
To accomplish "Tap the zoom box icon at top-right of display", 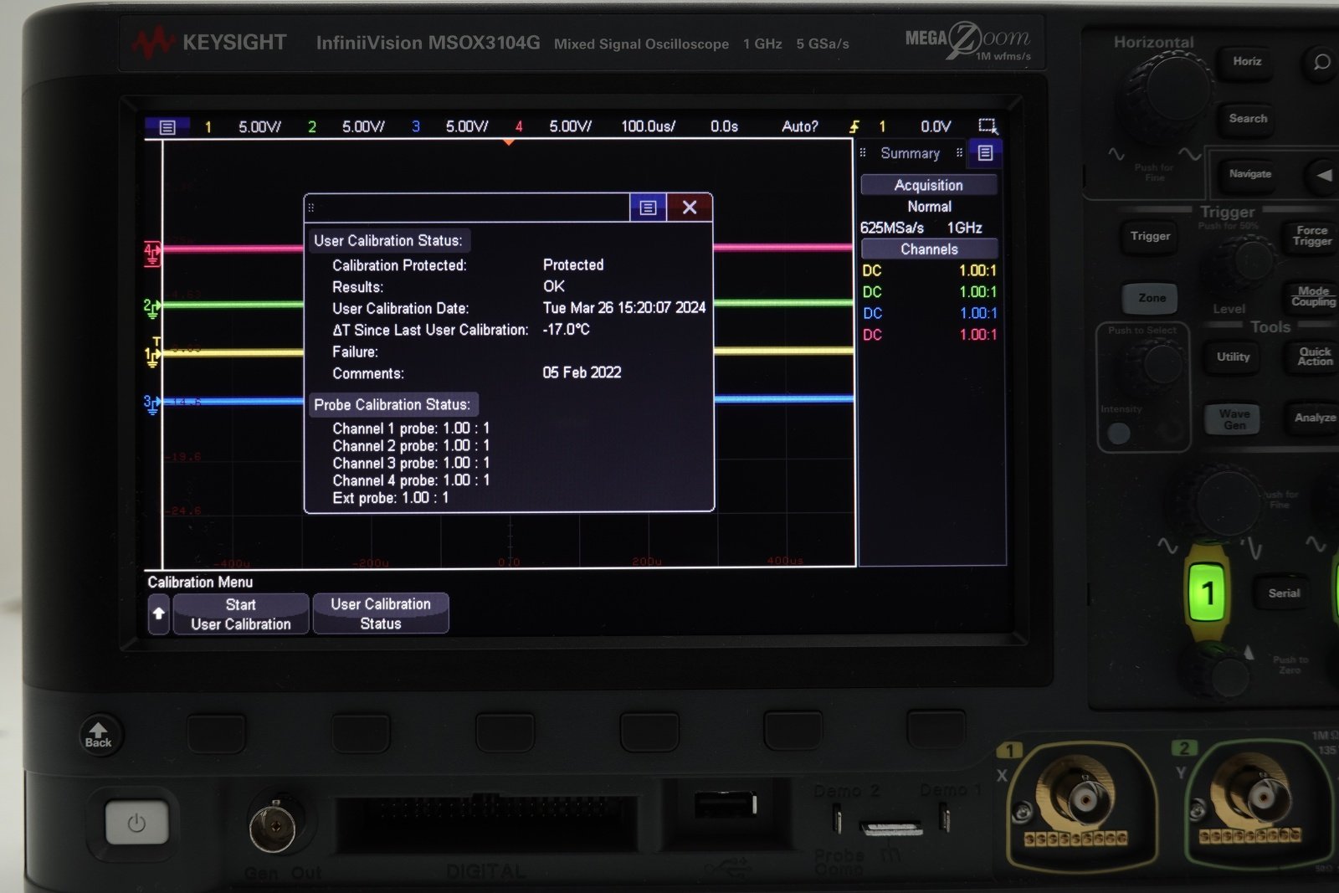I will (988, 126).
